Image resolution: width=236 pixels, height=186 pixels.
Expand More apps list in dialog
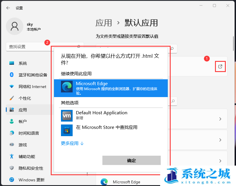(x=72, y=143)
